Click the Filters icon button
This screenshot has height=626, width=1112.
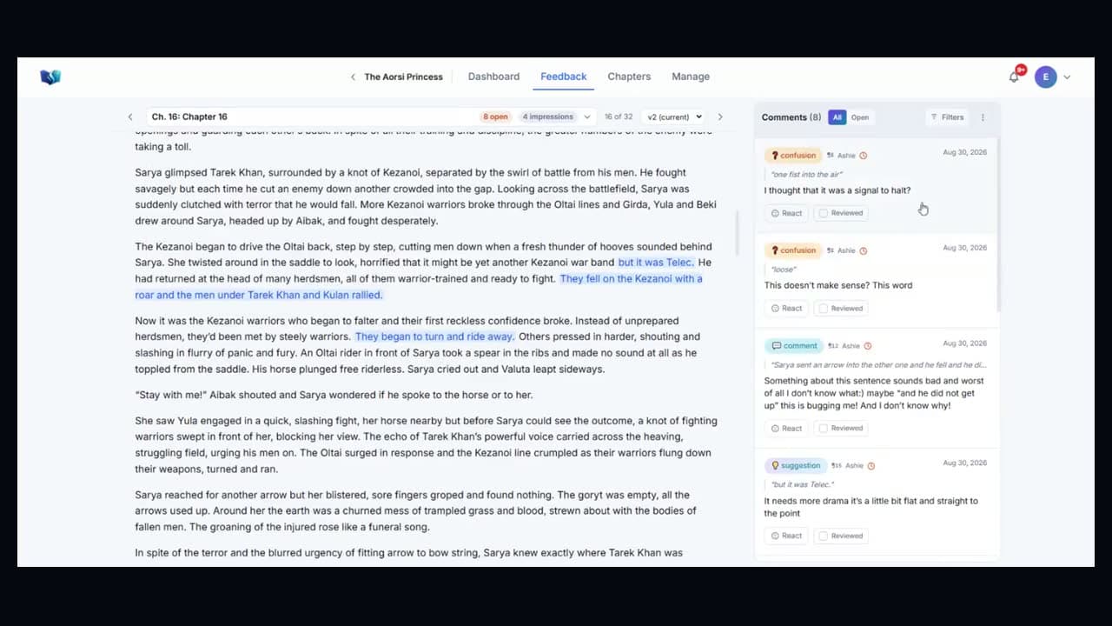click(947, 117)
